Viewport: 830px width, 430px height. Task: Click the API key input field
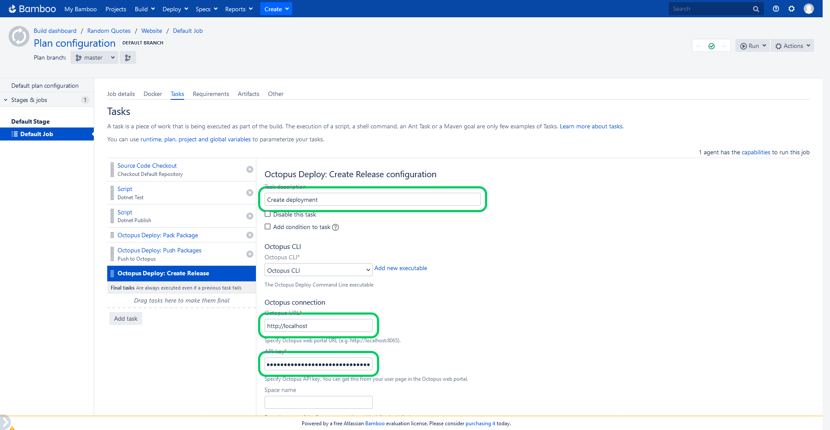pos(318,364)
